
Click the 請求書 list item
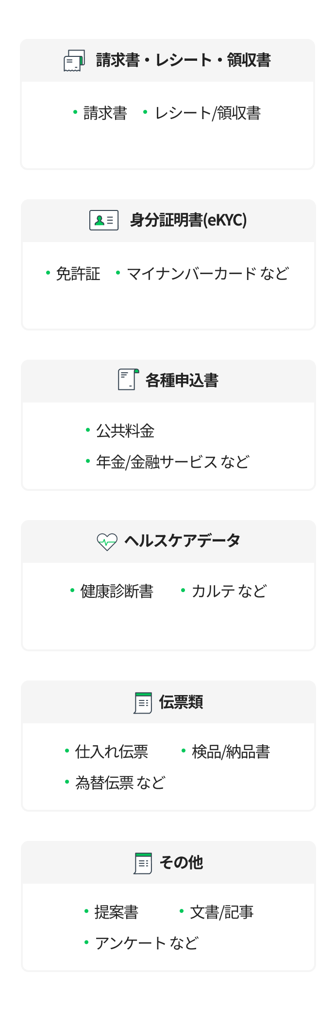105,113
